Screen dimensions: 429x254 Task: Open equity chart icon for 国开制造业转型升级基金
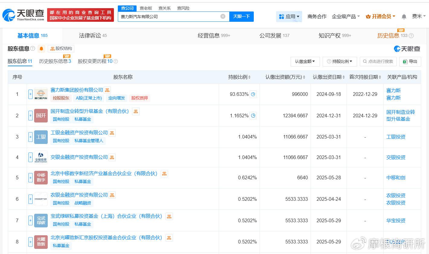[136, 111]
